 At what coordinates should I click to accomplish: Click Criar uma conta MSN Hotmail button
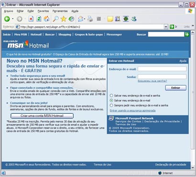click(42, 116)
